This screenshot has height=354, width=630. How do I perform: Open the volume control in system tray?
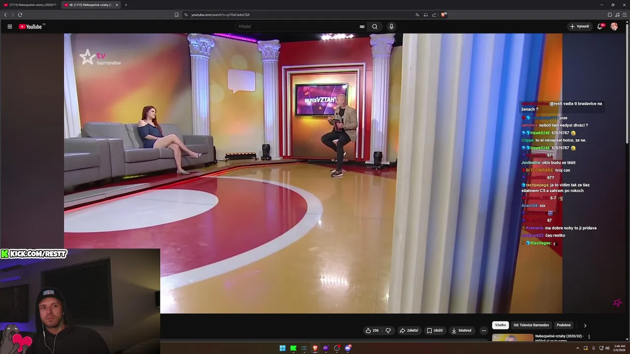pos(607,348)
